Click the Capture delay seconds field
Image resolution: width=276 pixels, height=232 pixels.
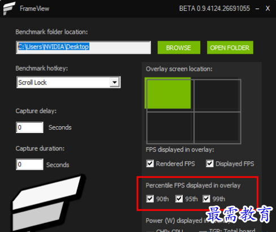click(29, 127)
